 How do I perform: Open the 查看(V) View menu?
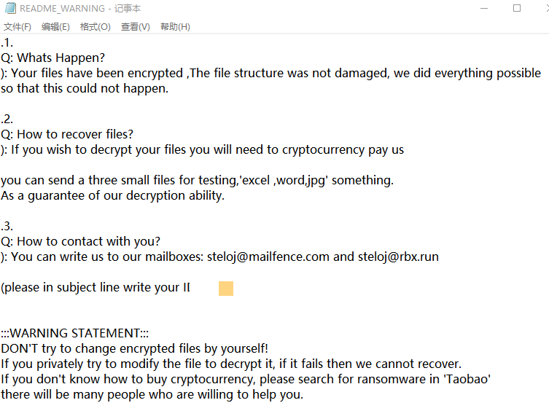click(135, 27)
